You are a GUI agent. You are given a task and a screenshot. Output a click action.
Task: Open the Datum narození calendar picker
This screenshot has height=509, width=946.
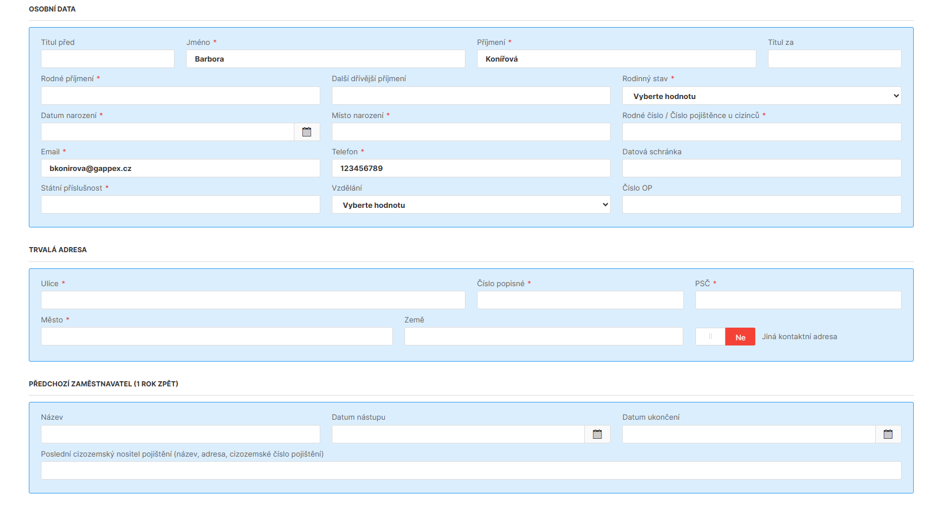point(306,132)
